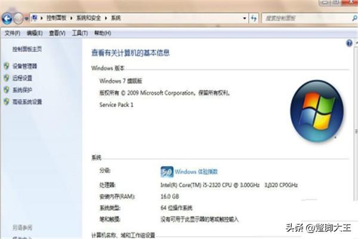
Task: Click the 16.0 GB memory value
Action: [169, 197]
